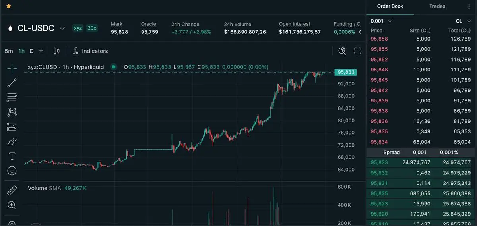Click the xyz:CLUSD chart title legend
477x226 pixels.
(66, 67)
